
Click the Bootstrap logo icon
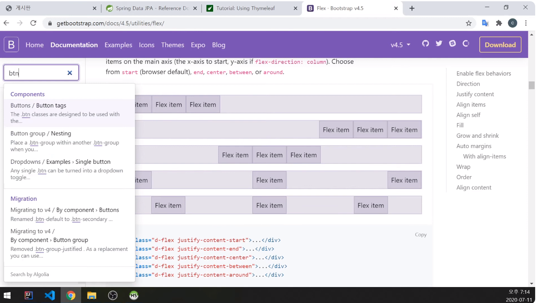coord(11,45)
